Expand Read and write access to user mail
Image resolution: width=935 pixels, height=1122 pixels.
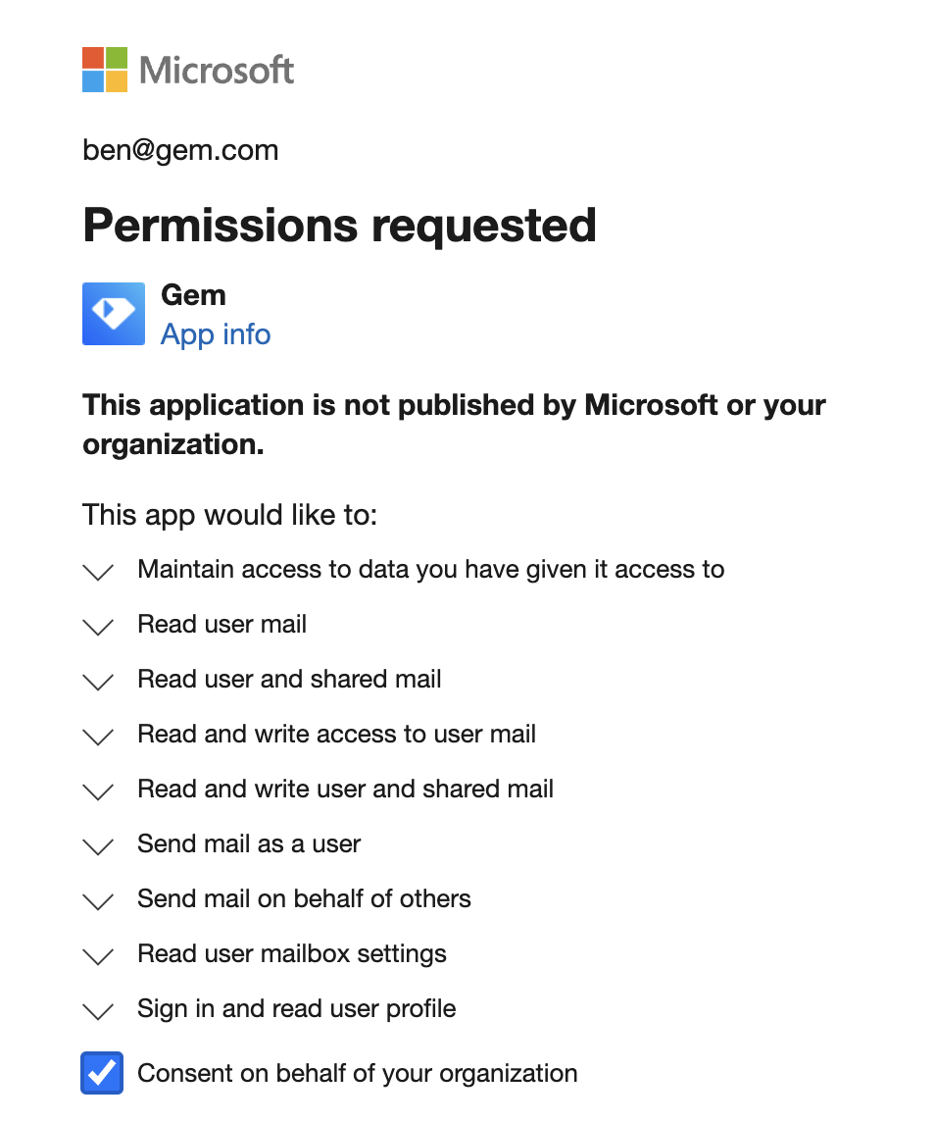98,737
